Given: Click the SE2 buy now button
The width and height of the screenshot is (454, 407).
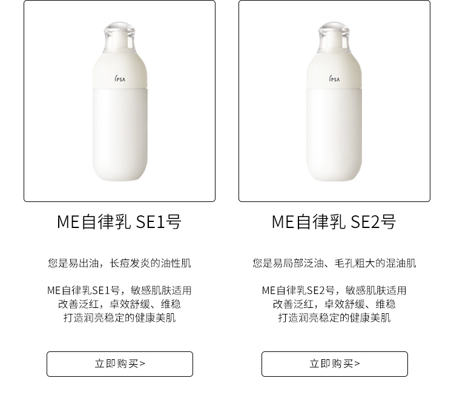Looking at the screenshot, I should tap(334, 364).
